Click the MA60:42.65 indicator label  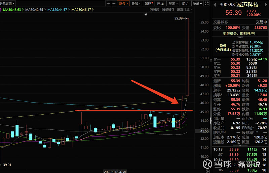pos(35,10)
